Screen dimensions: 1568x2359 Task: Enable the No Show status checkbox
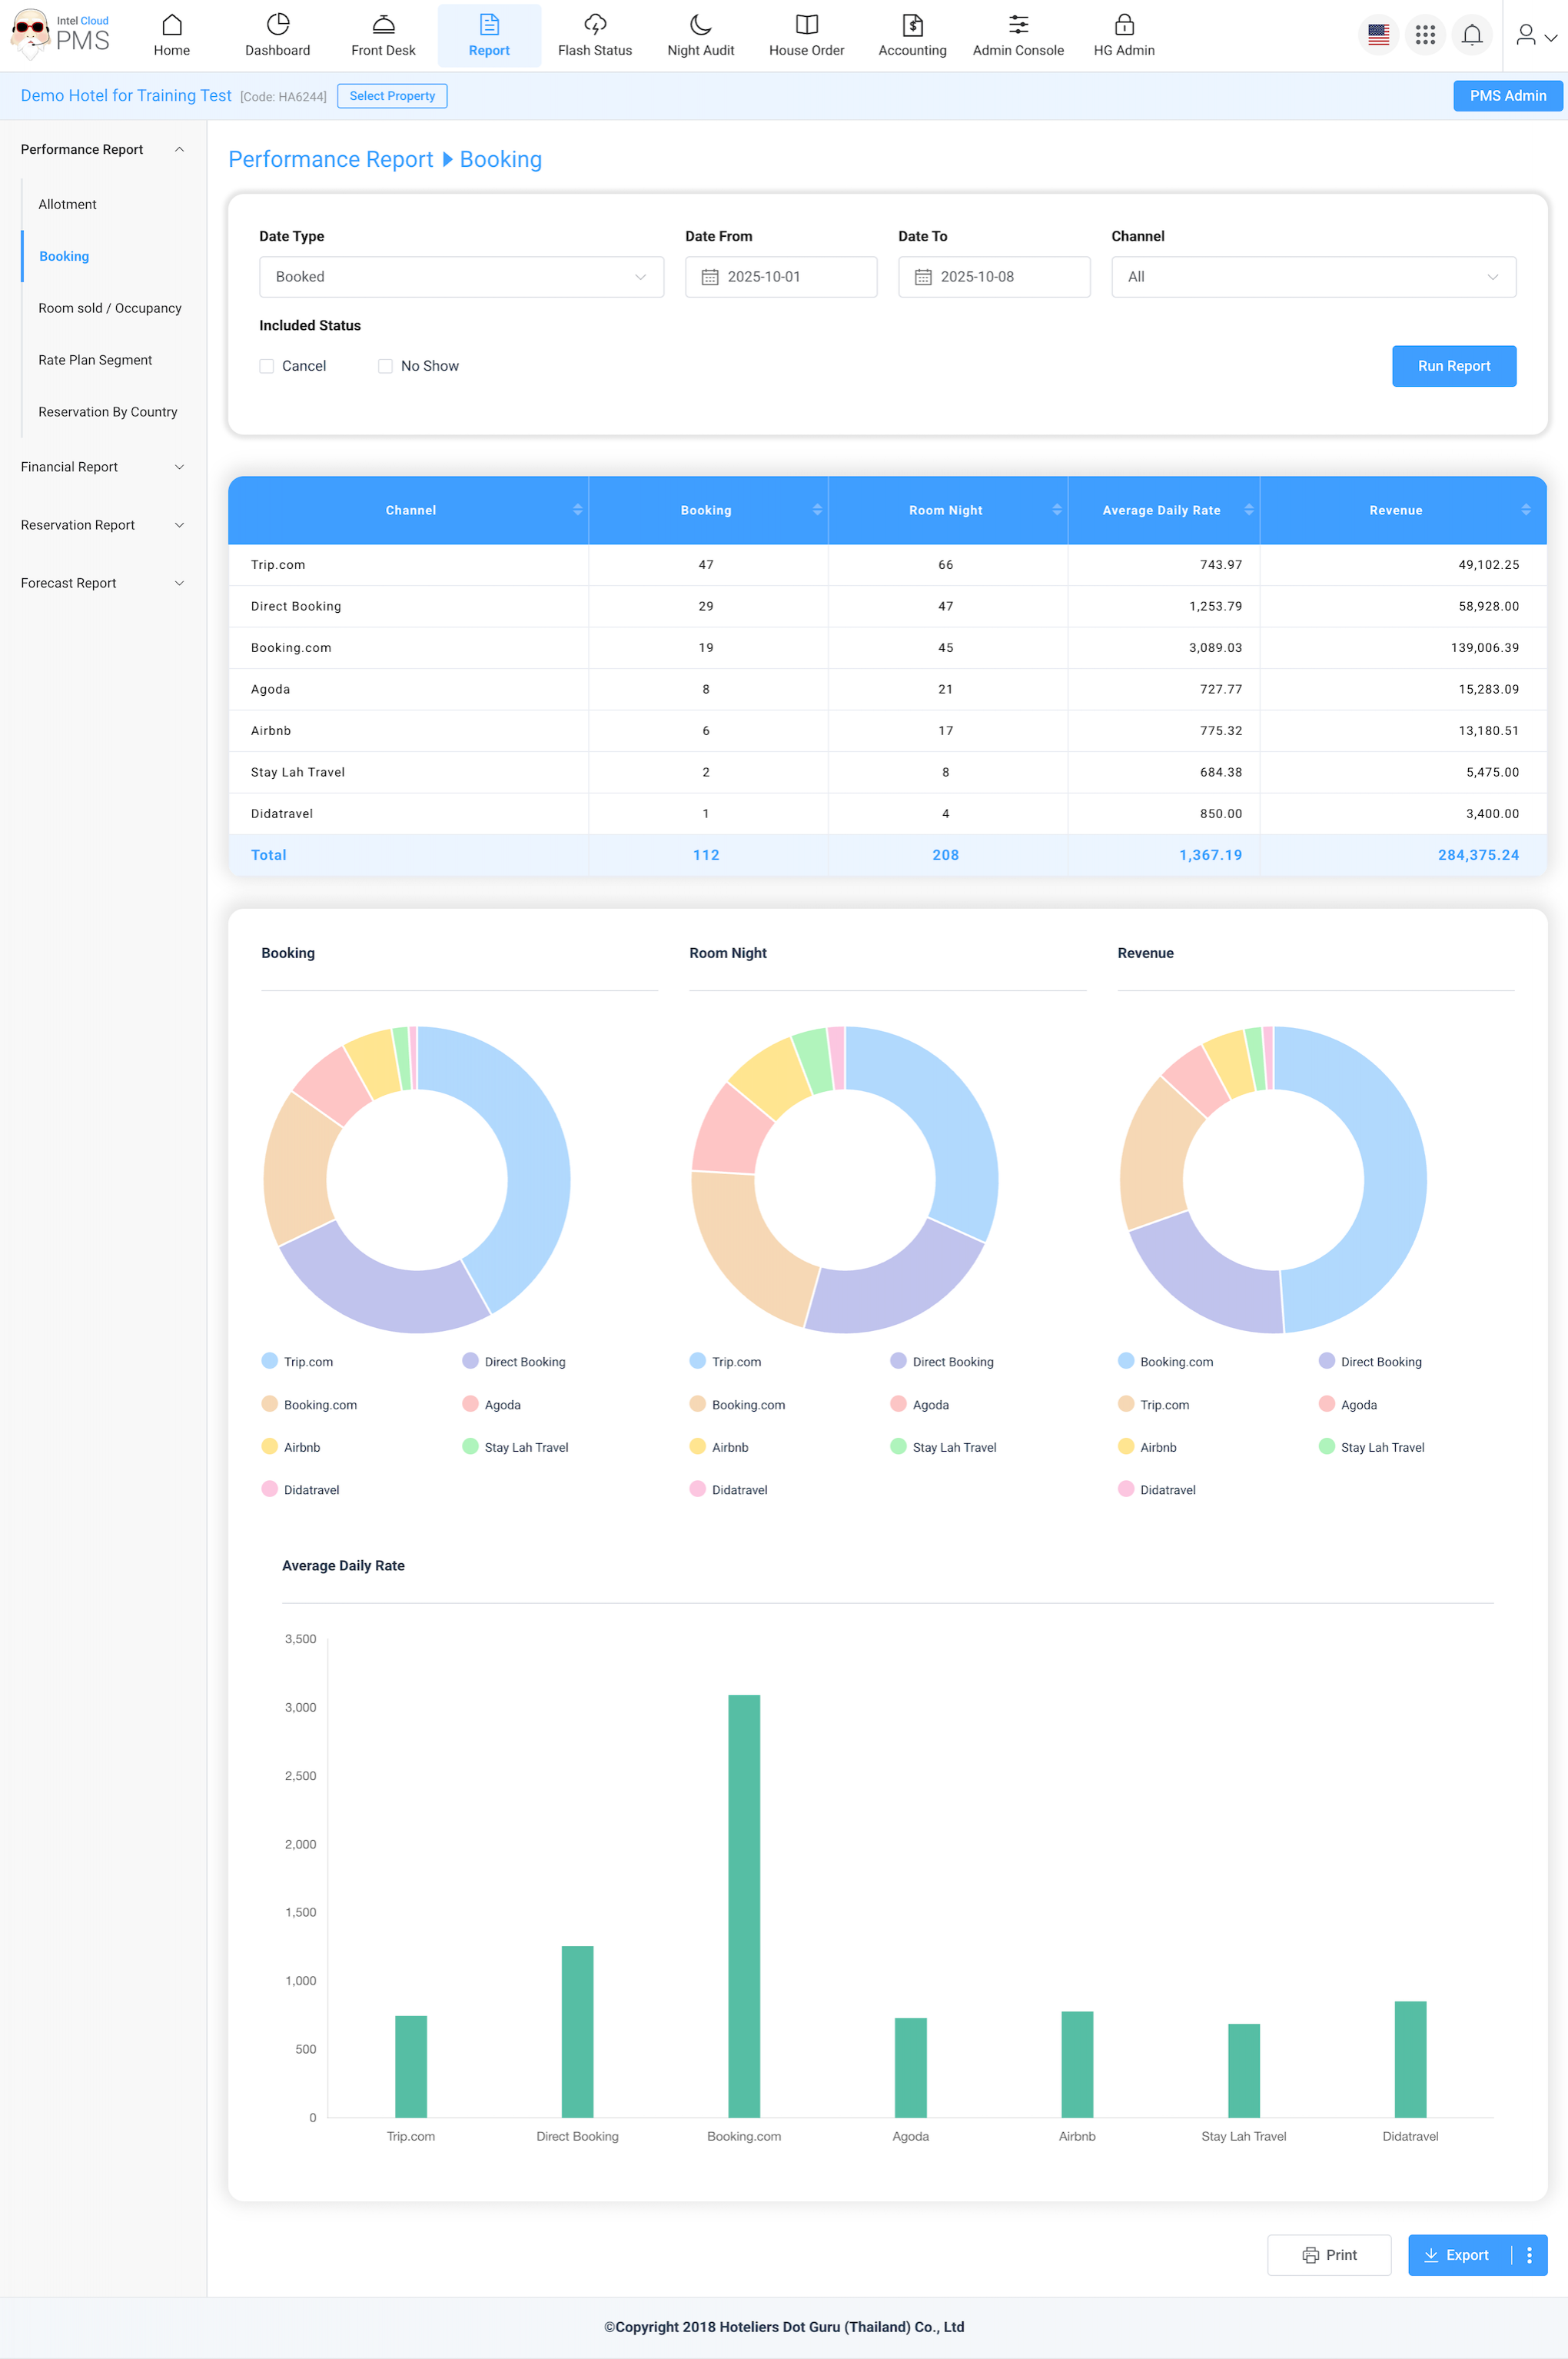click(385, 366)
